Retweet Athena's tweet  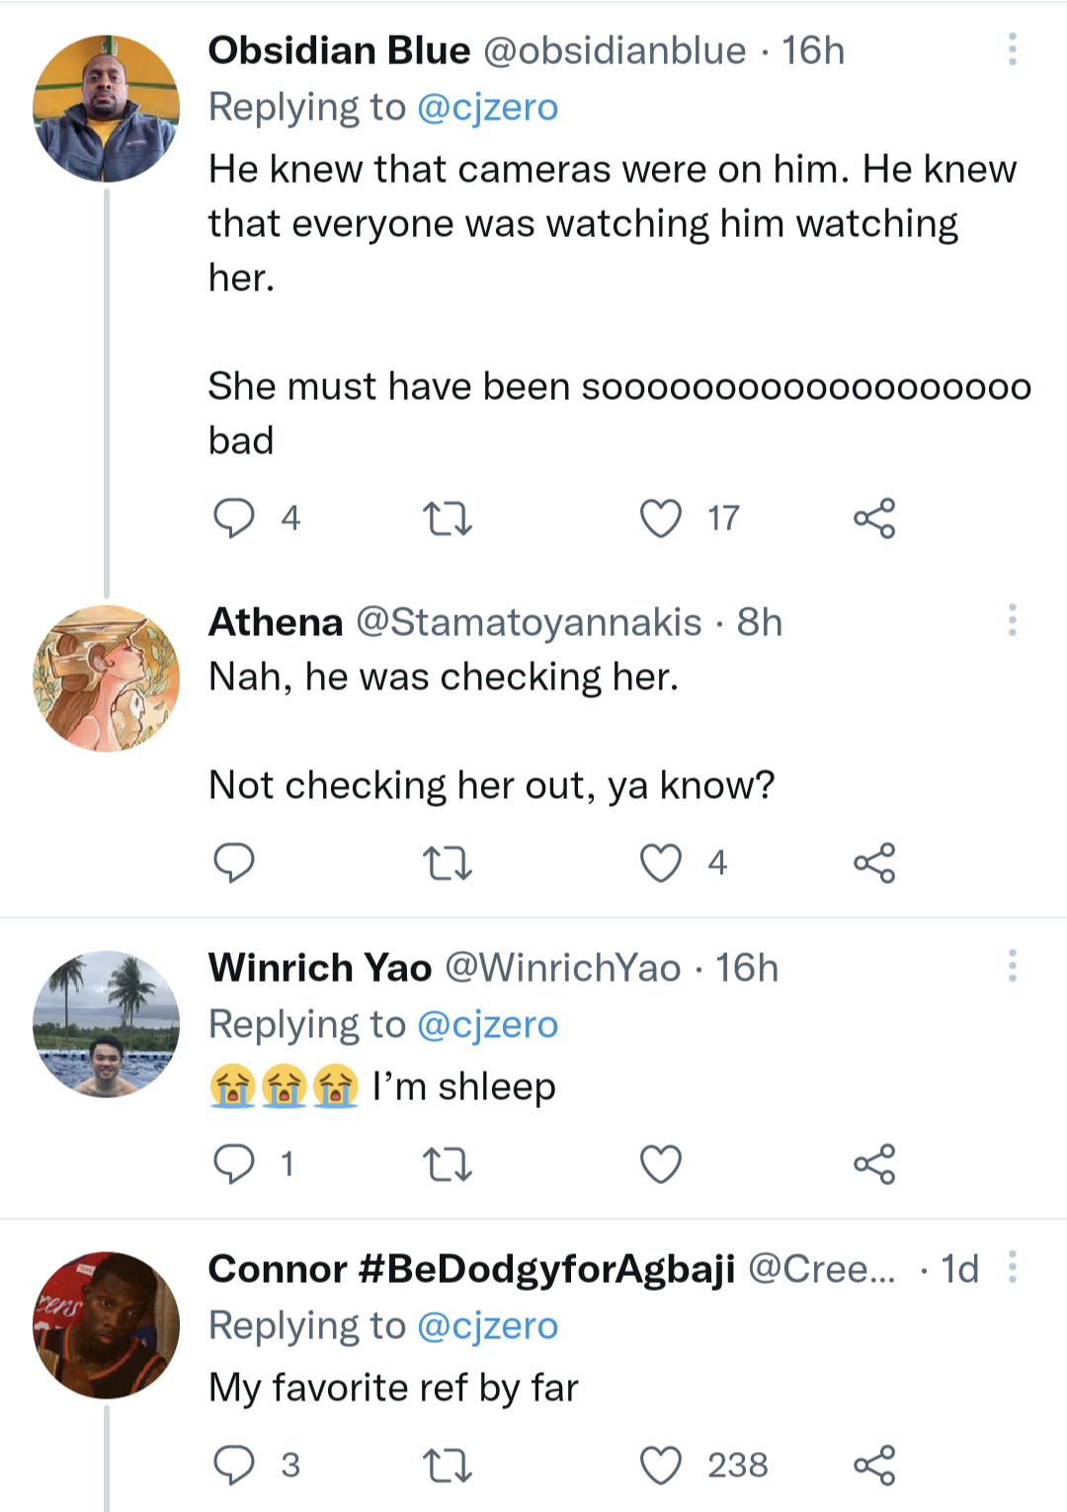click(448, 862)
